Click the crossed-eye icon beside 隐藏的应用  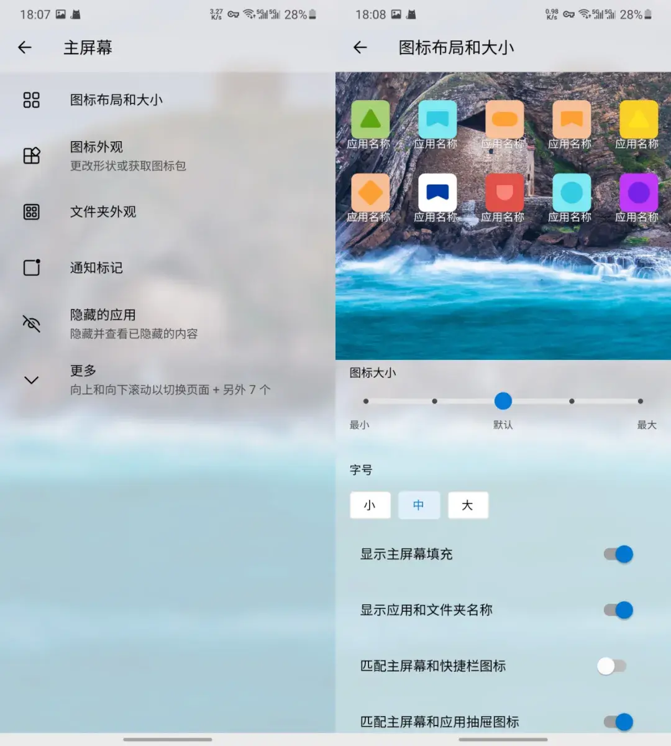(32, 323)
